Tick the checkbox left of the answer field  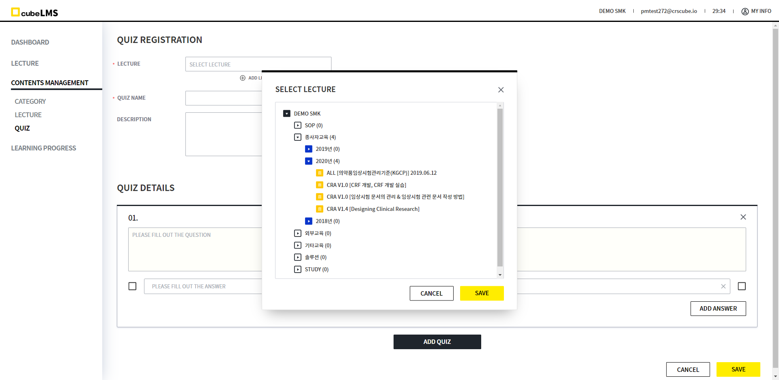tap(132, 286)
